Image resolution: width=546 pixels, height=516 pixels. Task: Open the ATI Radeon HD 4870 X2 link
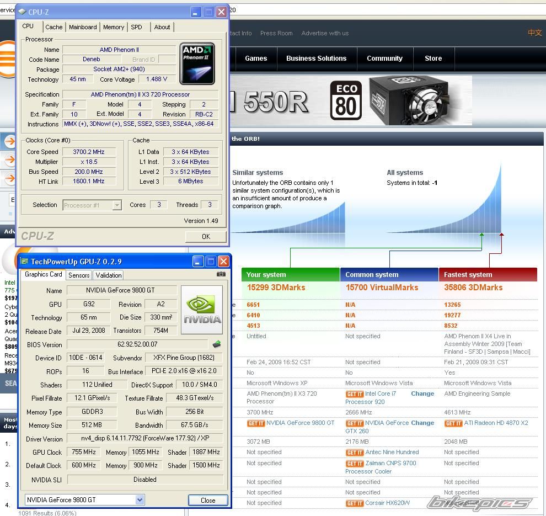(x=496, y=423)
